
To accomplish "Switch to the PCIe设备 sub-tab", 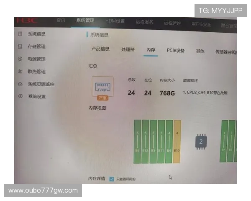I will 176,50.
